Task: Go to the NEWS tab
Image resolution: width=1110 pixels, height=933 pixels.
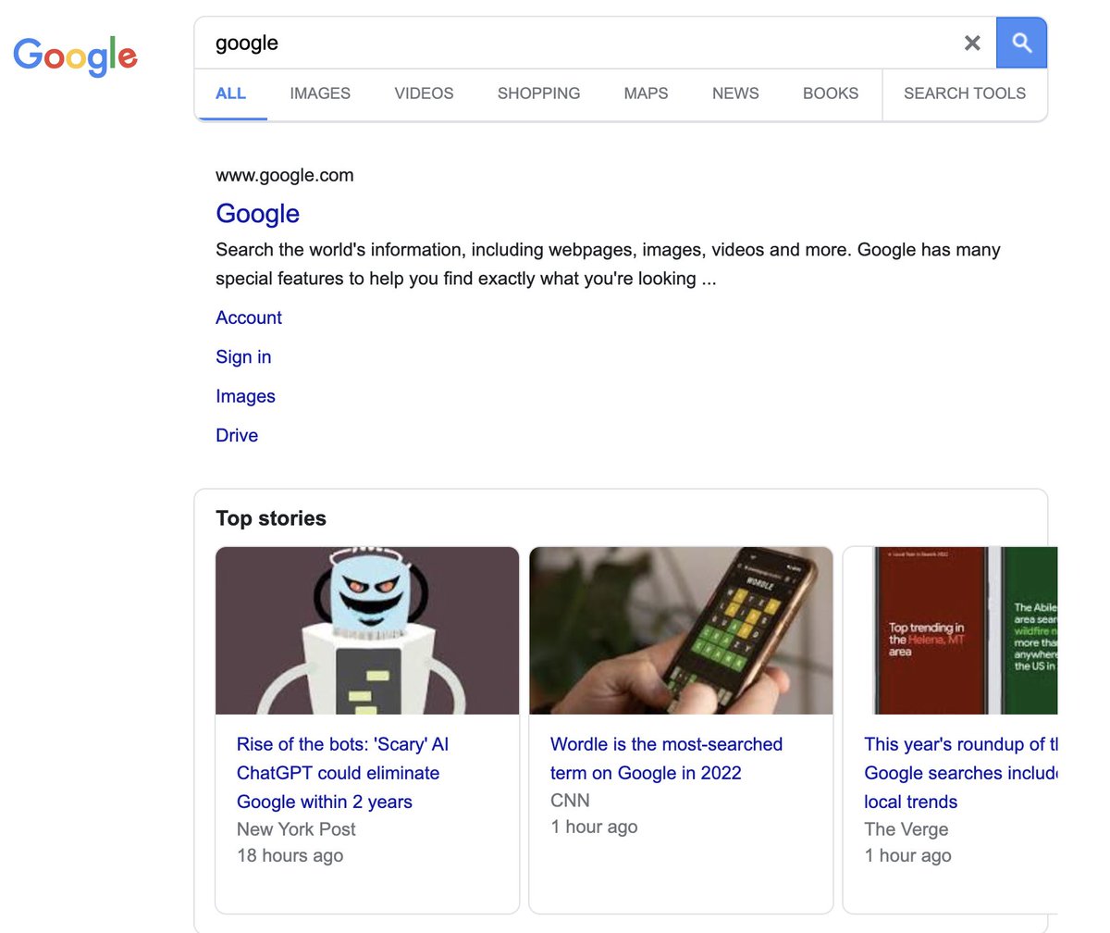Action: [735, 93]
